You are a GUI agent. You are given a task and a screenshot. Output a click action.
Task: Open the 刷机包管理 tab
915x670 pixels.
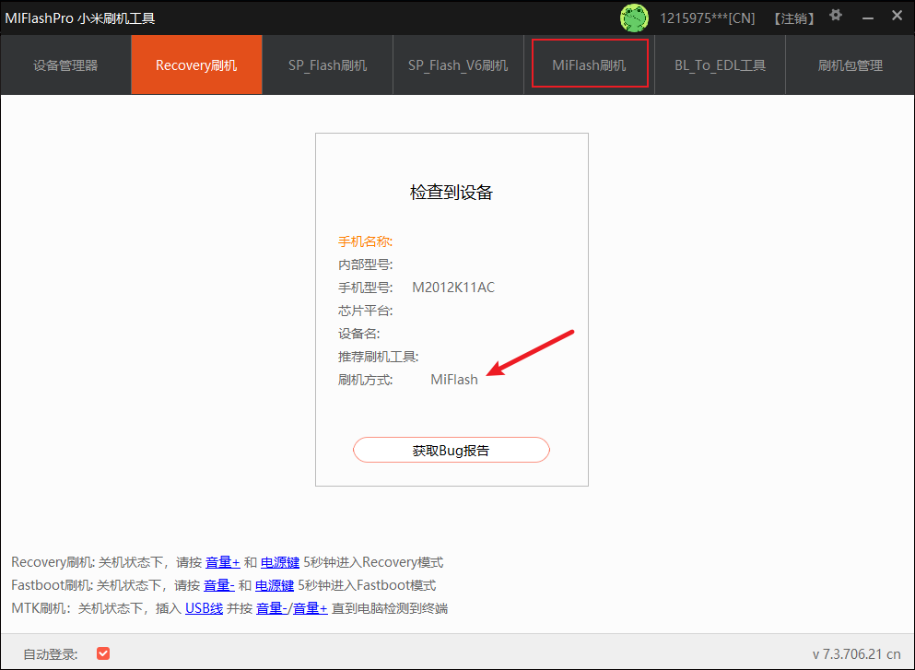[x=850, y=65]
